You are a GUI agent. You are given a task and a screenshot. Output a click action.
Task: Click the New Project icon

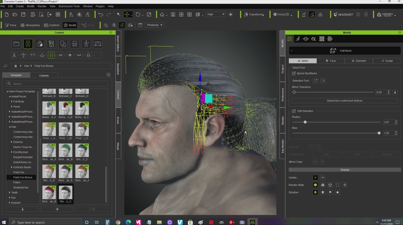tap(6, 14)
